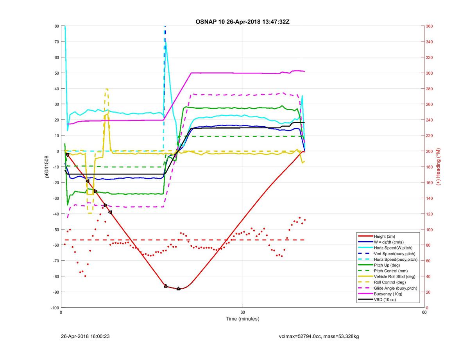This screenshot has height=346, width=469.
Task: Click the left axis tick label '-50'
Action: 55,229
